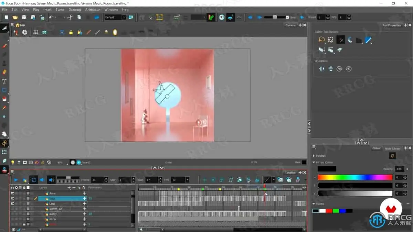The width and height of the screenshot is (413, 232).
Task: Click the Flip Vertical operation icon
Action: click(x=330, y=69)
